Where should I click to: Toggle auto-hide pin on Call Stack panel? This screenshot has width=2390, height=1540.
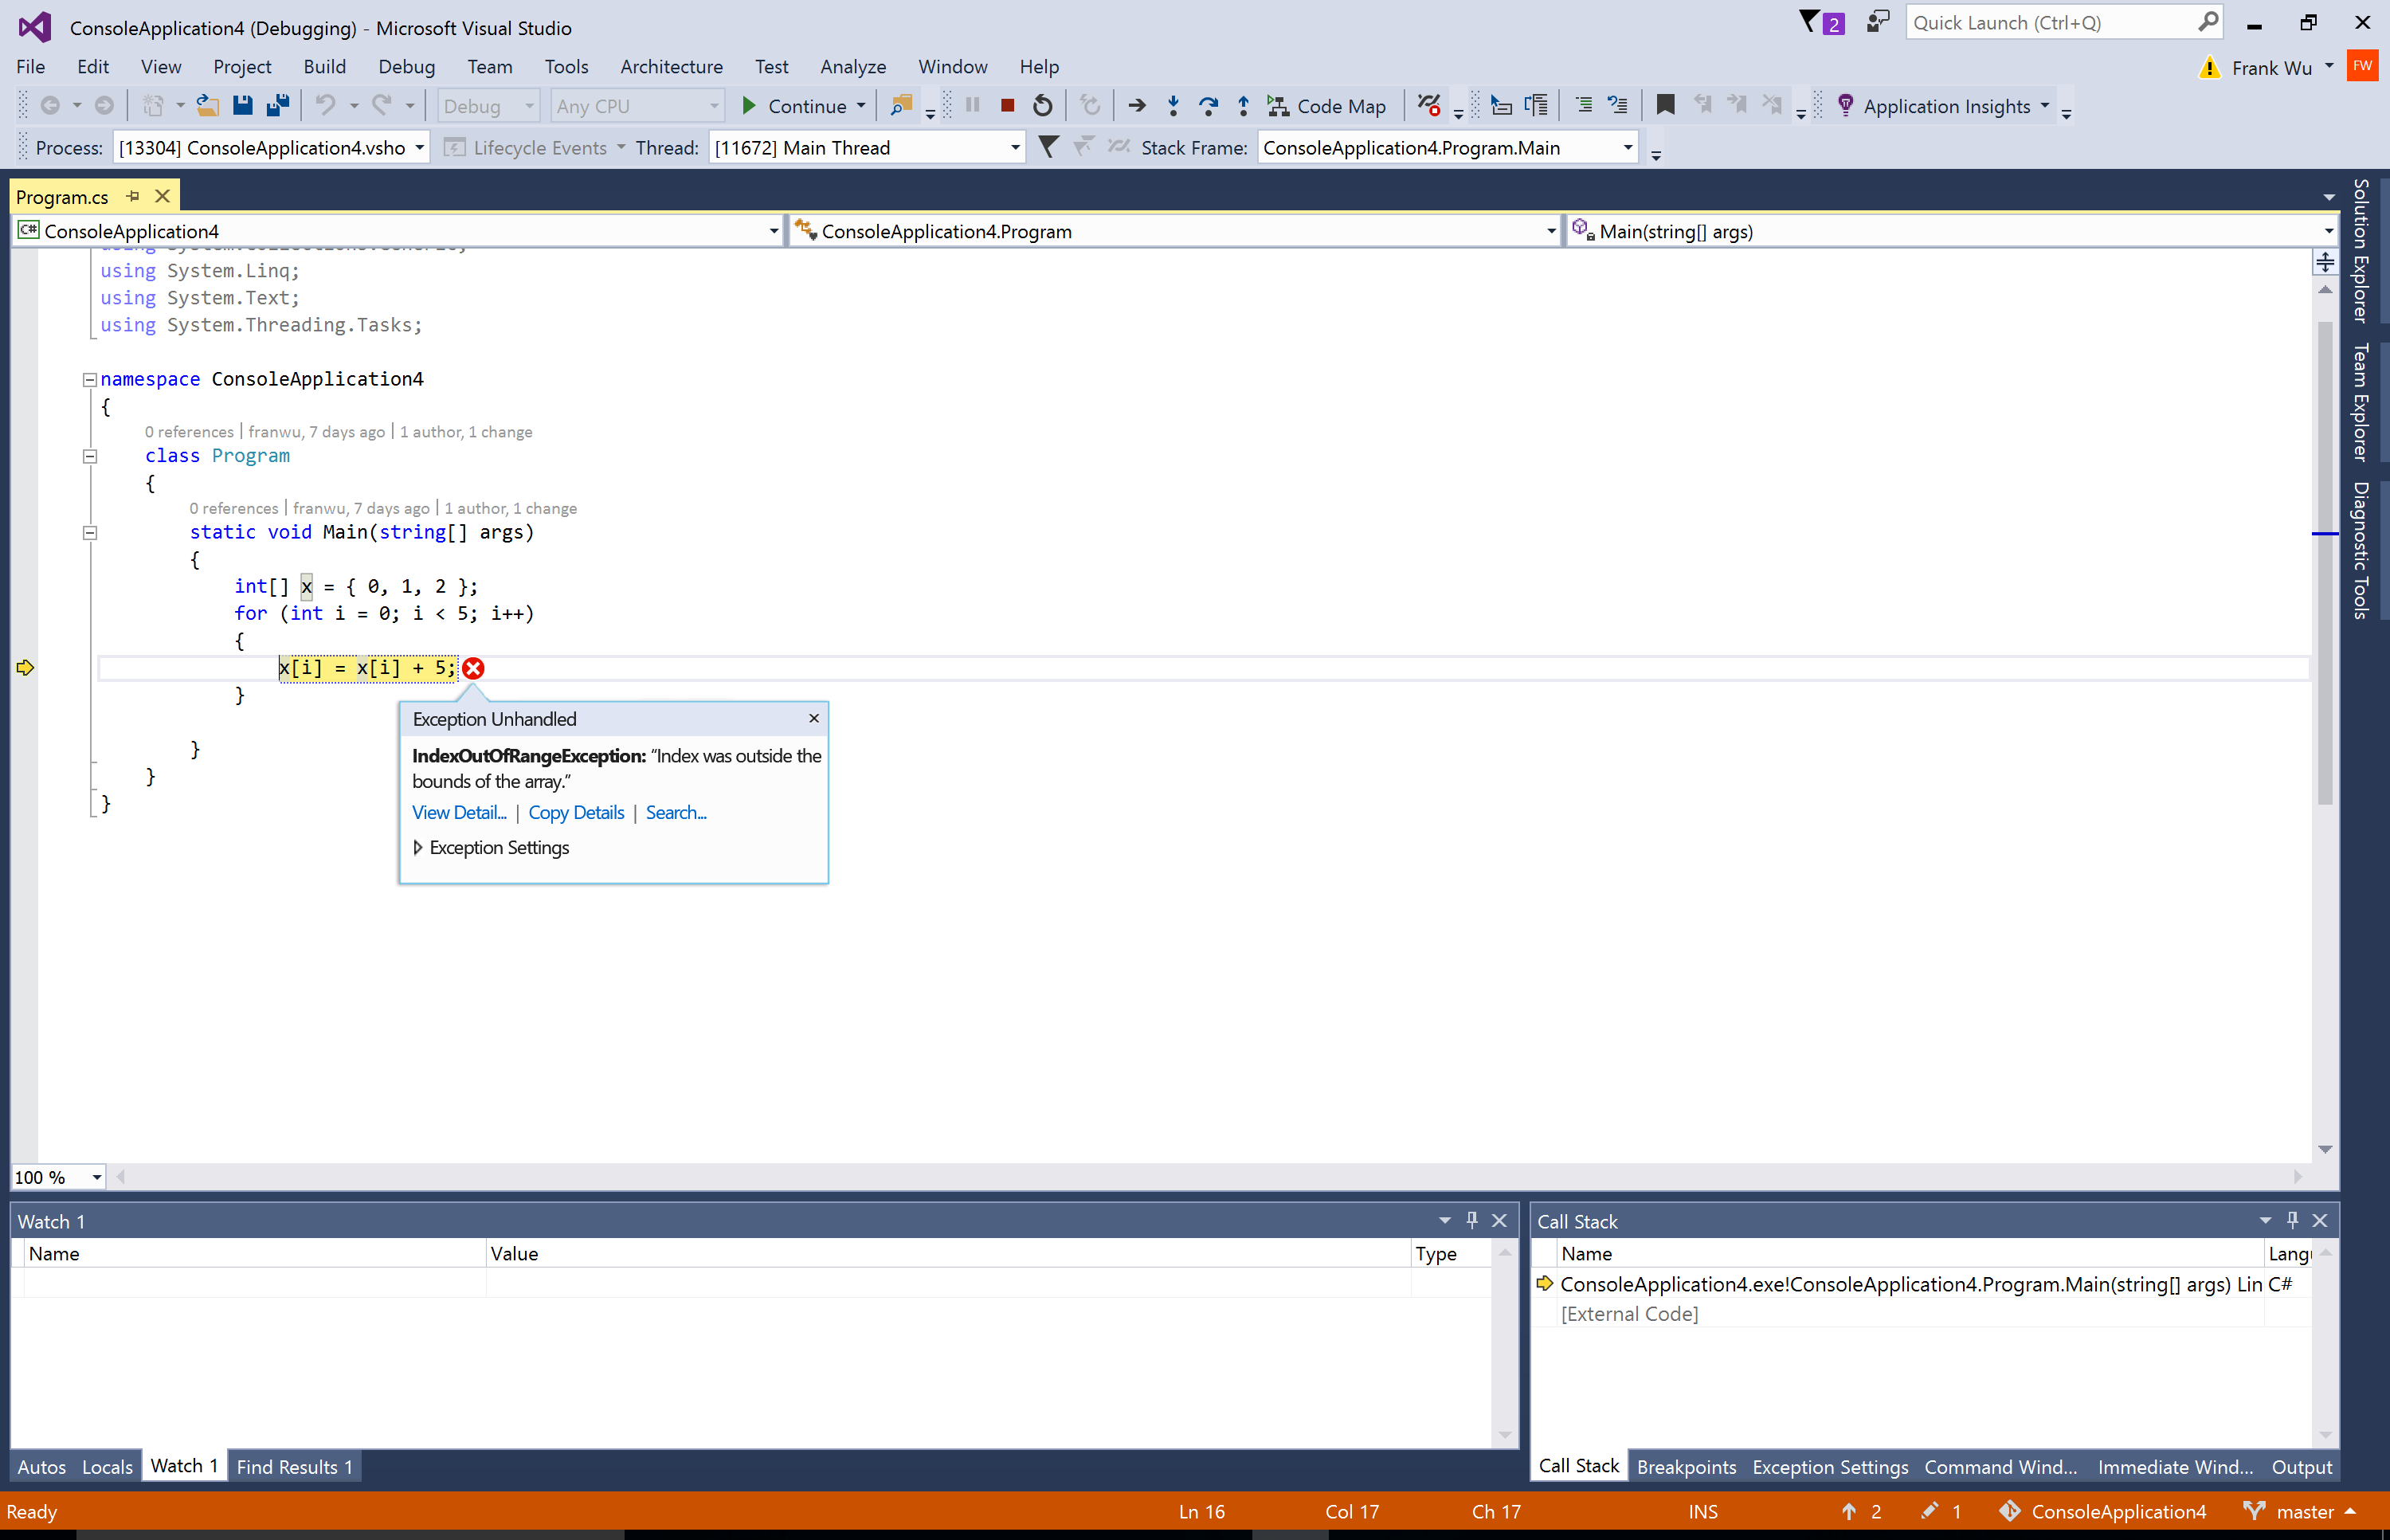point(2292,1220)
